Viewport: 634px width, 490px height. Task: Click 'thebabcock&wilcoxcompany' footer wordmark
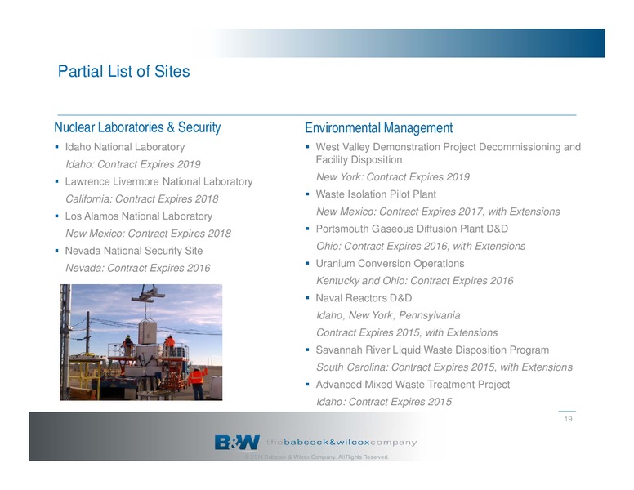[342, 443]
